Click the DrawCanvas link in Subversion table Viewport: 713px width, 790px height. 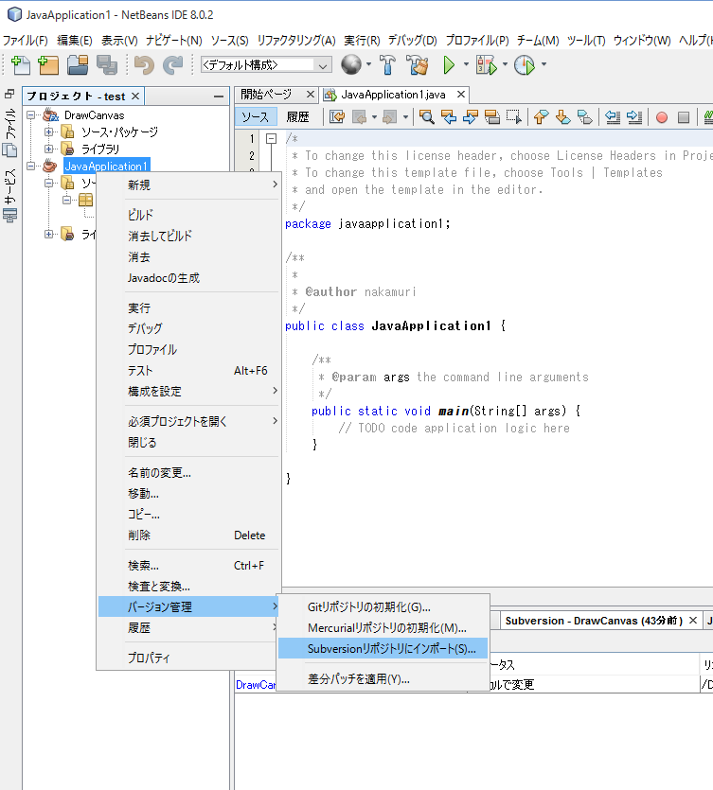pos(256,685)
